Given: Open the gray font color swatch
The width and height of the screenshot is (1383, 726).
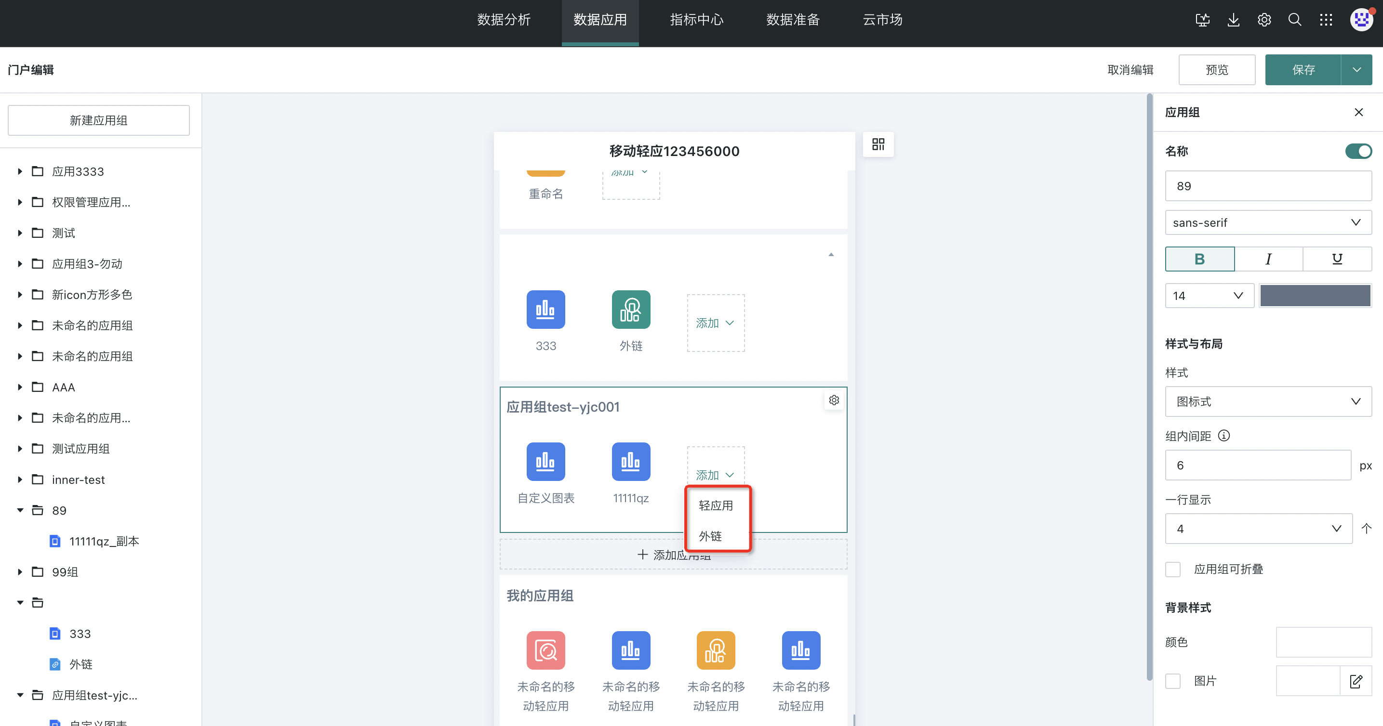Looking at the screenshot, I should coord(1315,296).
